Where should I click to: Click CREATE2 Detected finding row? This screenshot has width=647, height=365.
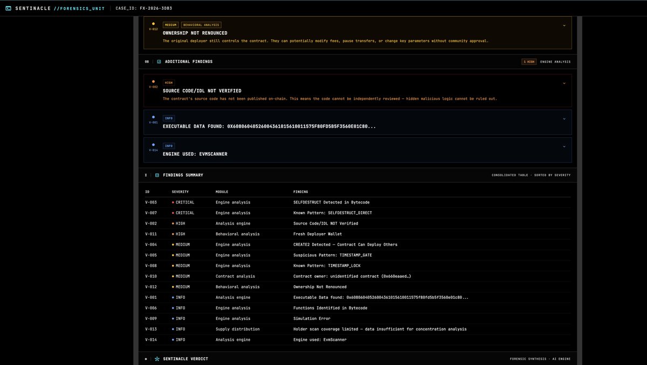tap(345, 244)
